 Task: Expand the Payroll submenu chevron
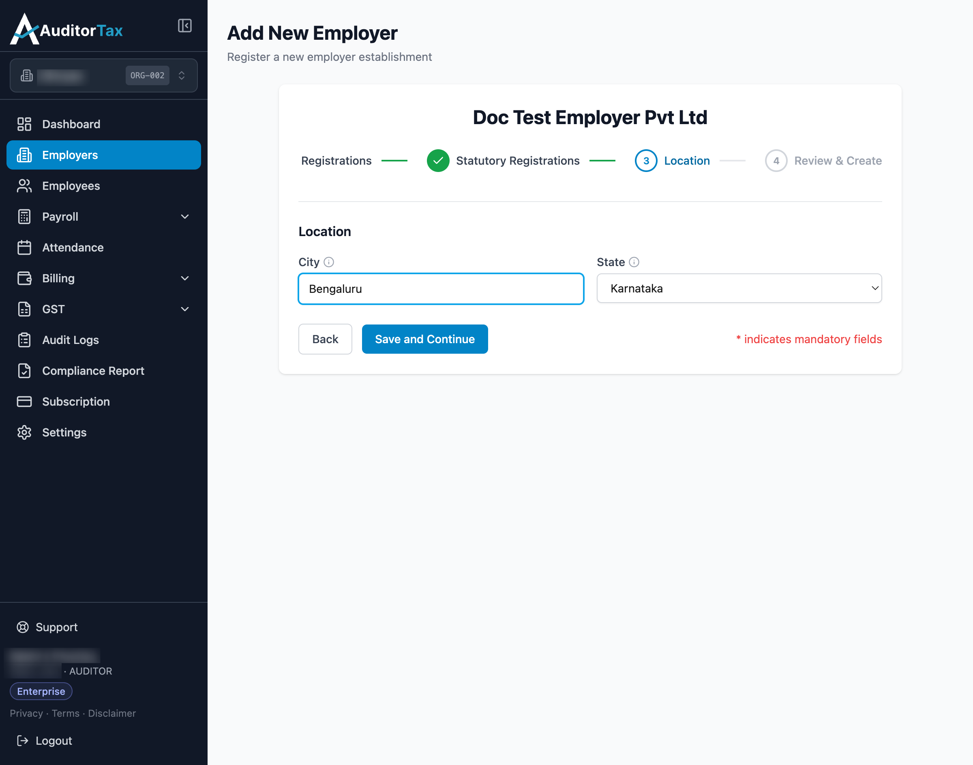click(185, 217)
